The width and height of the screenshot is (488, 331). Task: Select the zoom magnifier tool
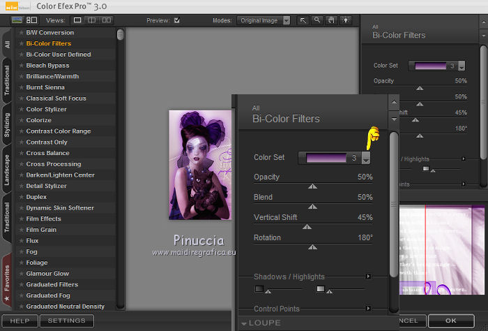[x=317, y=20]
